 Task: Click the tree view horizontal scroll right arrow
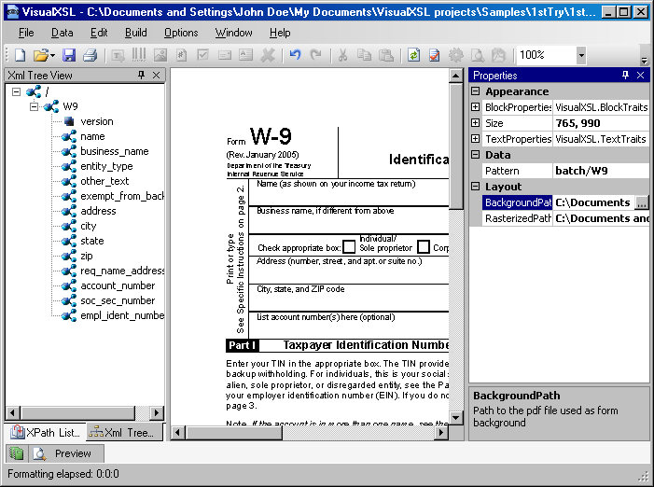(x=157, y=412)
